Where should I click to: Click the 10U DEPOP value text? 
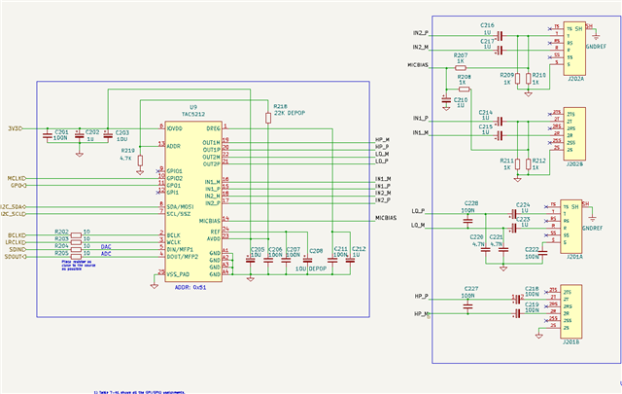311,269
